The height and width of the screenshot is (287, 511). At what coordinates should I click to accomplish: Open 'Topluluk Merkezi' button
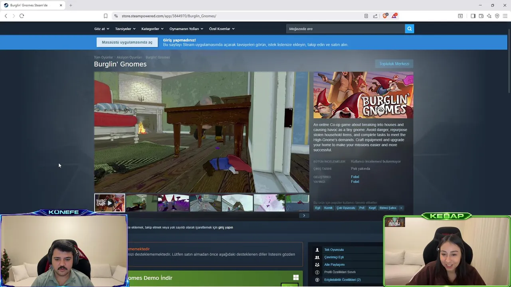point(394,64)
